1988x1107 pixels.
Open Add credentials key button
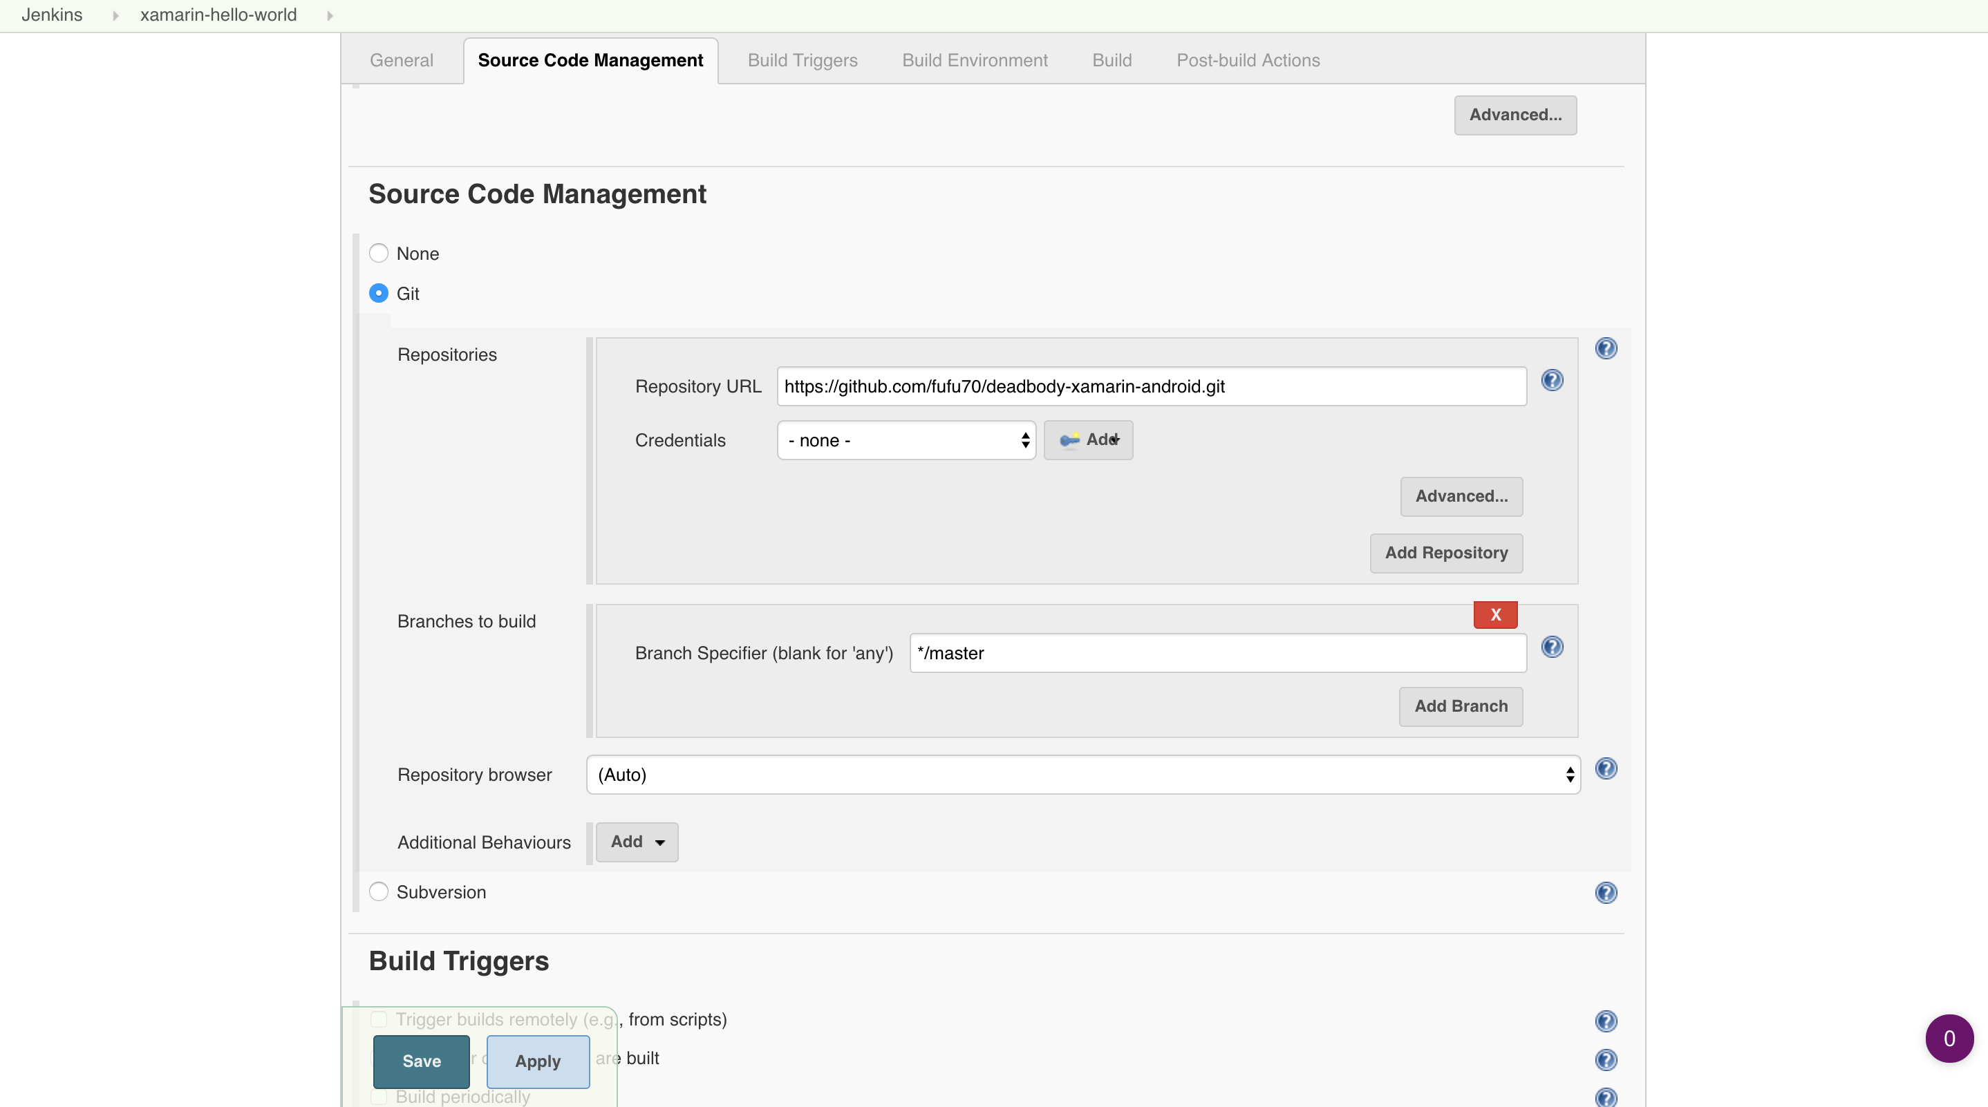pyautogui.click(x=1088, y=440)
